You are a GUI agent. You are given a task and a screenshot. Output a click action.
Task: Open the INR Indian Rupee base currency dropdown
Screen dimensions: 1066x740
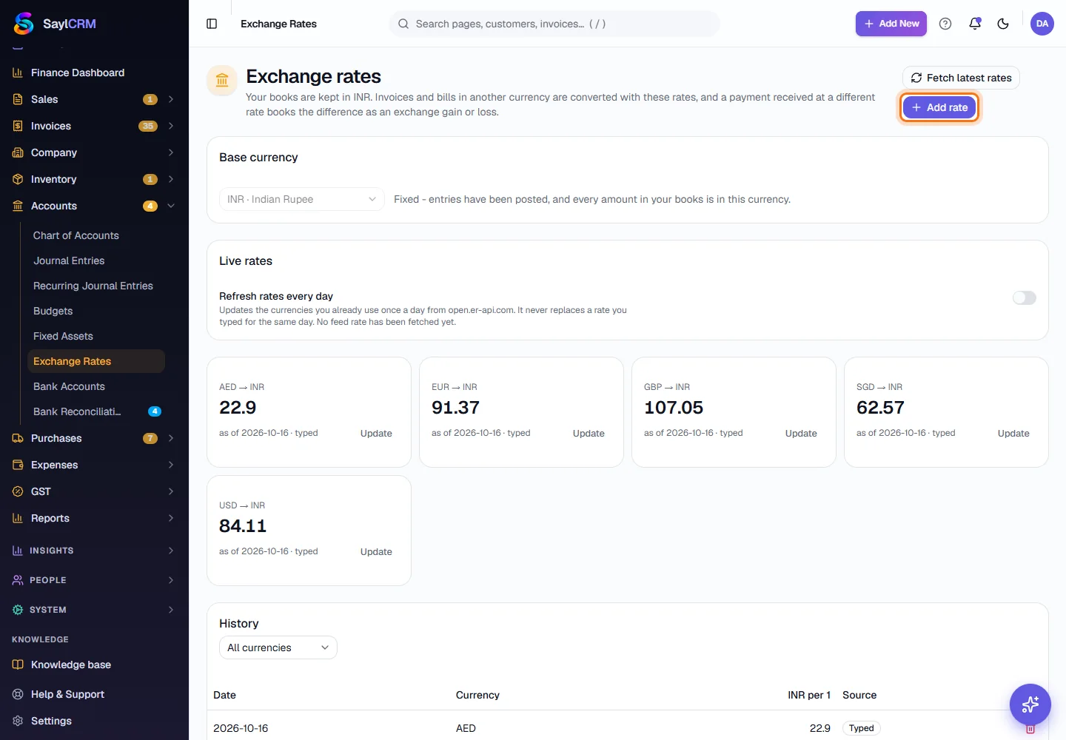click(x=302, y=199)
